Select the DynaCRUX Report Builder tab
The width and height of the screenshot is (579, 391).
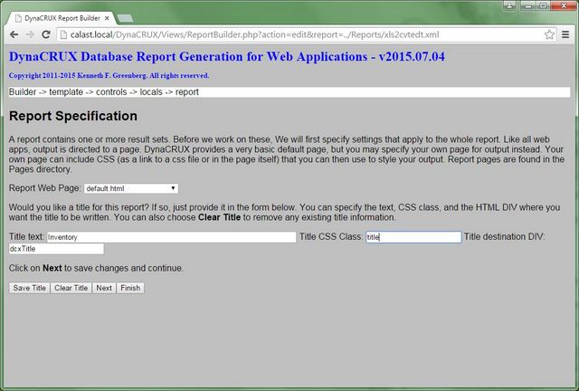tap(62, 18)
